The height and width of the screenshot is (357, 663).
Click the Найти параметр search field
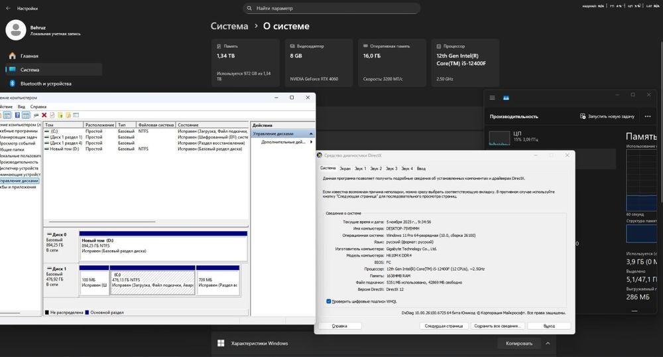(x=331, y=8)
